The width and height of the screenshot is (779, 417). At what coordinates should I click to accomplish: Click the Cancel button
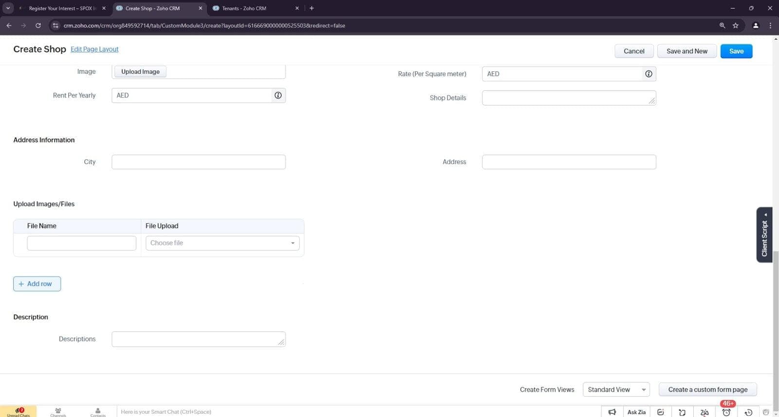click(634, 51)
